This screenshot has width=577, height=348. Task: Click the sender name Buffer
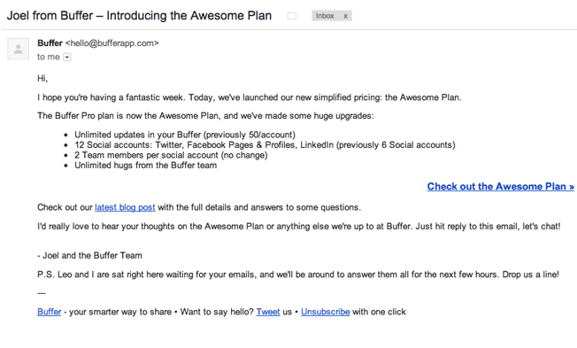pos(50,43)
